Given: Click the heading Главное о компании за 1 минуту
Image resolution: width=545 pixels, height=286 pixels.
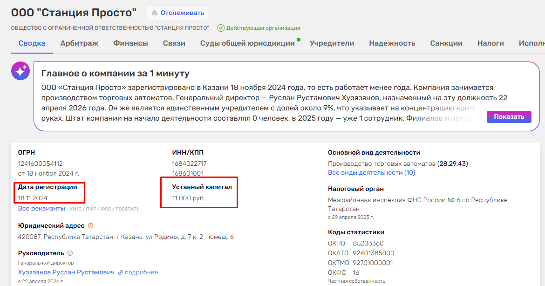Looking at the screenshot, I should (116, 73).
